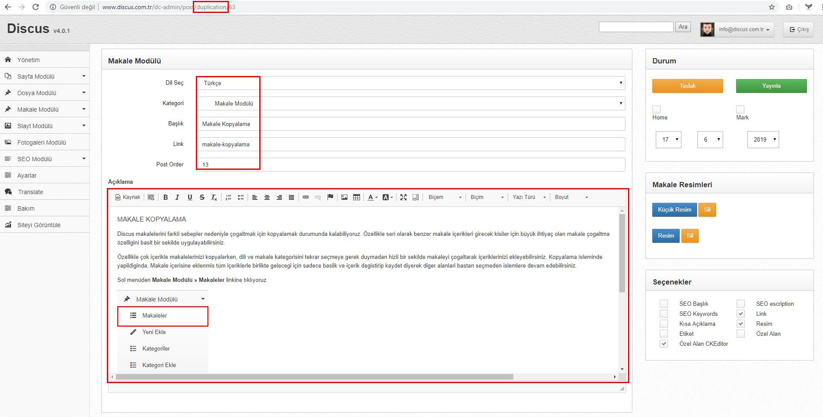Open background color picker in editor

tap(387, 197)
